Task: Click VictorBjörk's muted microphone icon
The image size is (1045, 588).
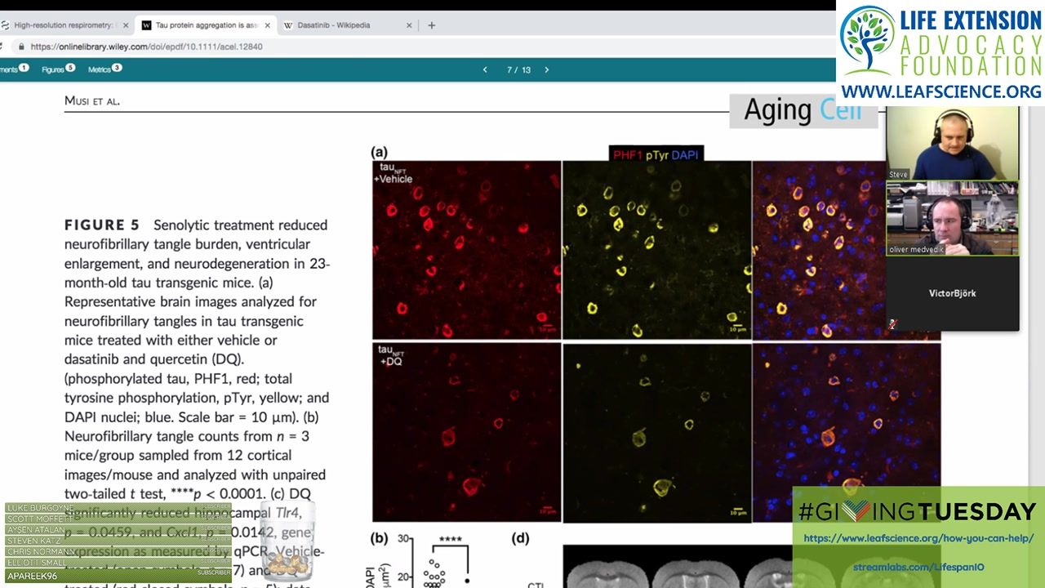Action: [892, 324]
